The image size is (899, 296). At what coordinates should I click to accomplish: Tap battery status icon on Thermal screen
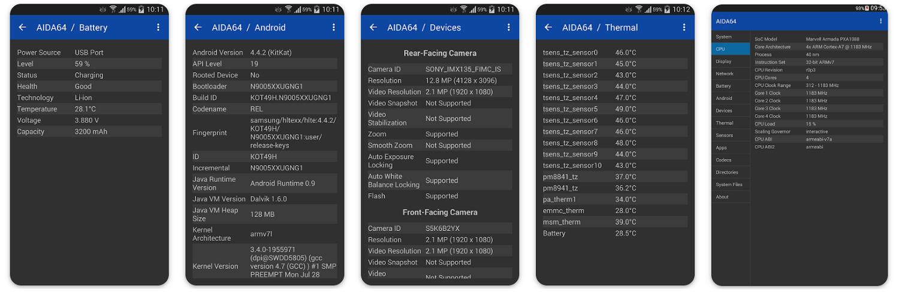pos(666,10)
